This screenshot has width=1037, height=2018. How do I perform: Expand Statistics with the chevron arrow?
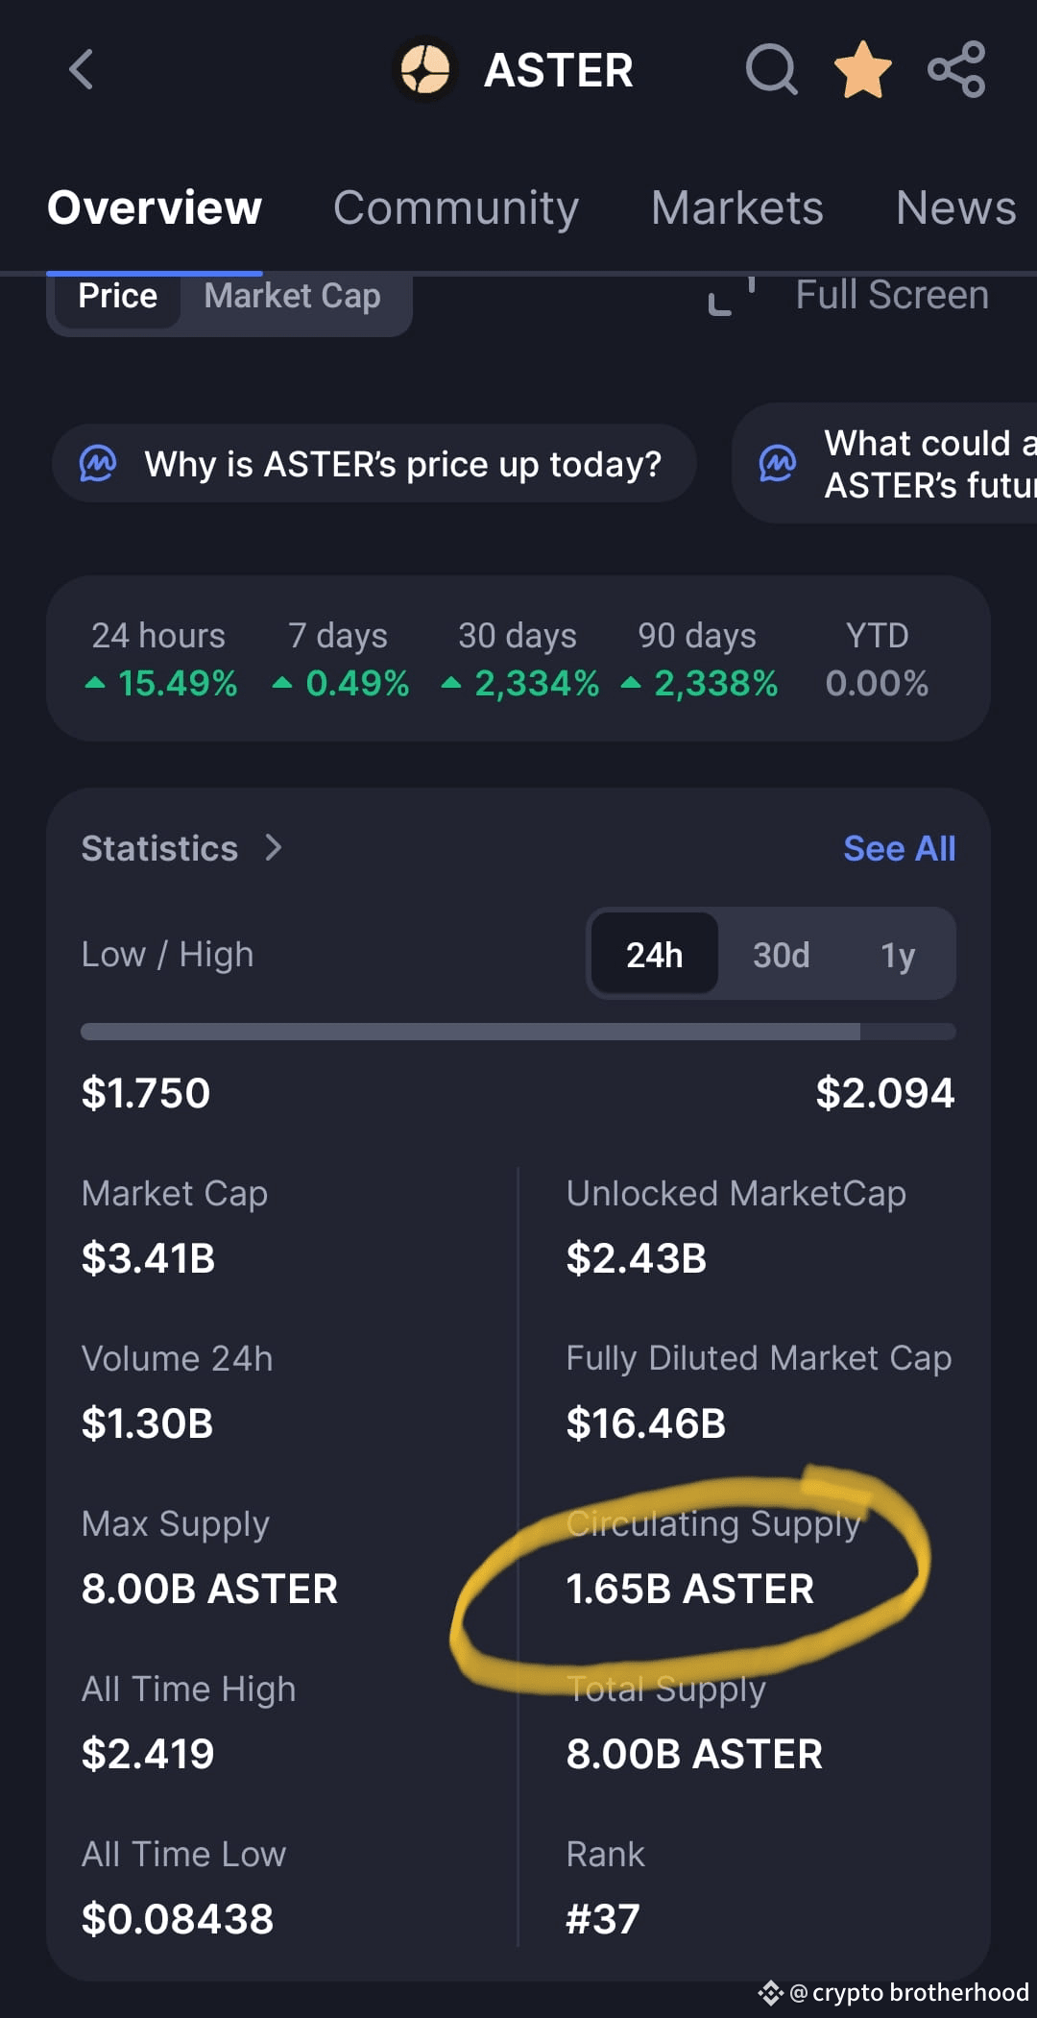click(x=274, y=848)
